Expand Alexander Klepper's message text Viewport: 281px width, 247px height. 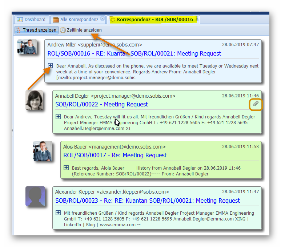[58, 213]
